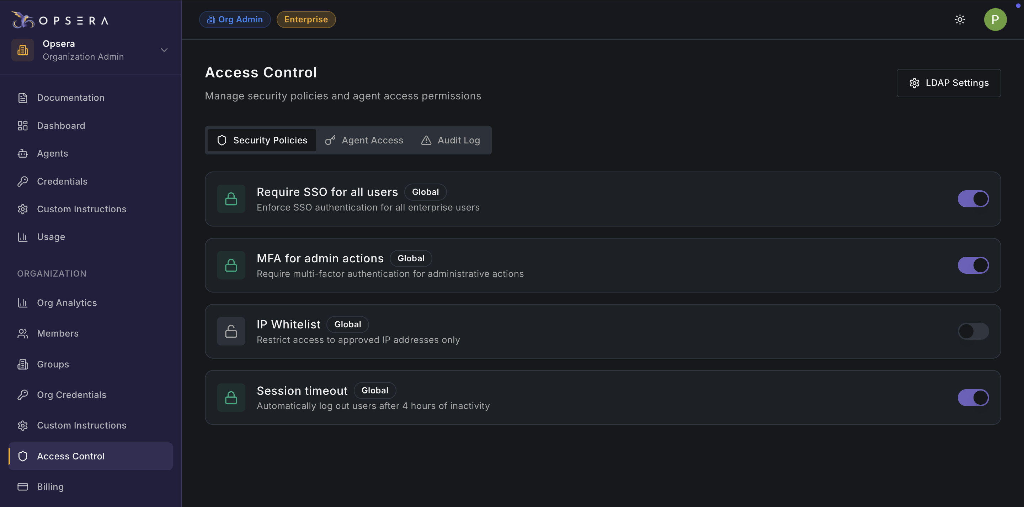
Task: Click the Enterprise plan badge
Action: 306,20
